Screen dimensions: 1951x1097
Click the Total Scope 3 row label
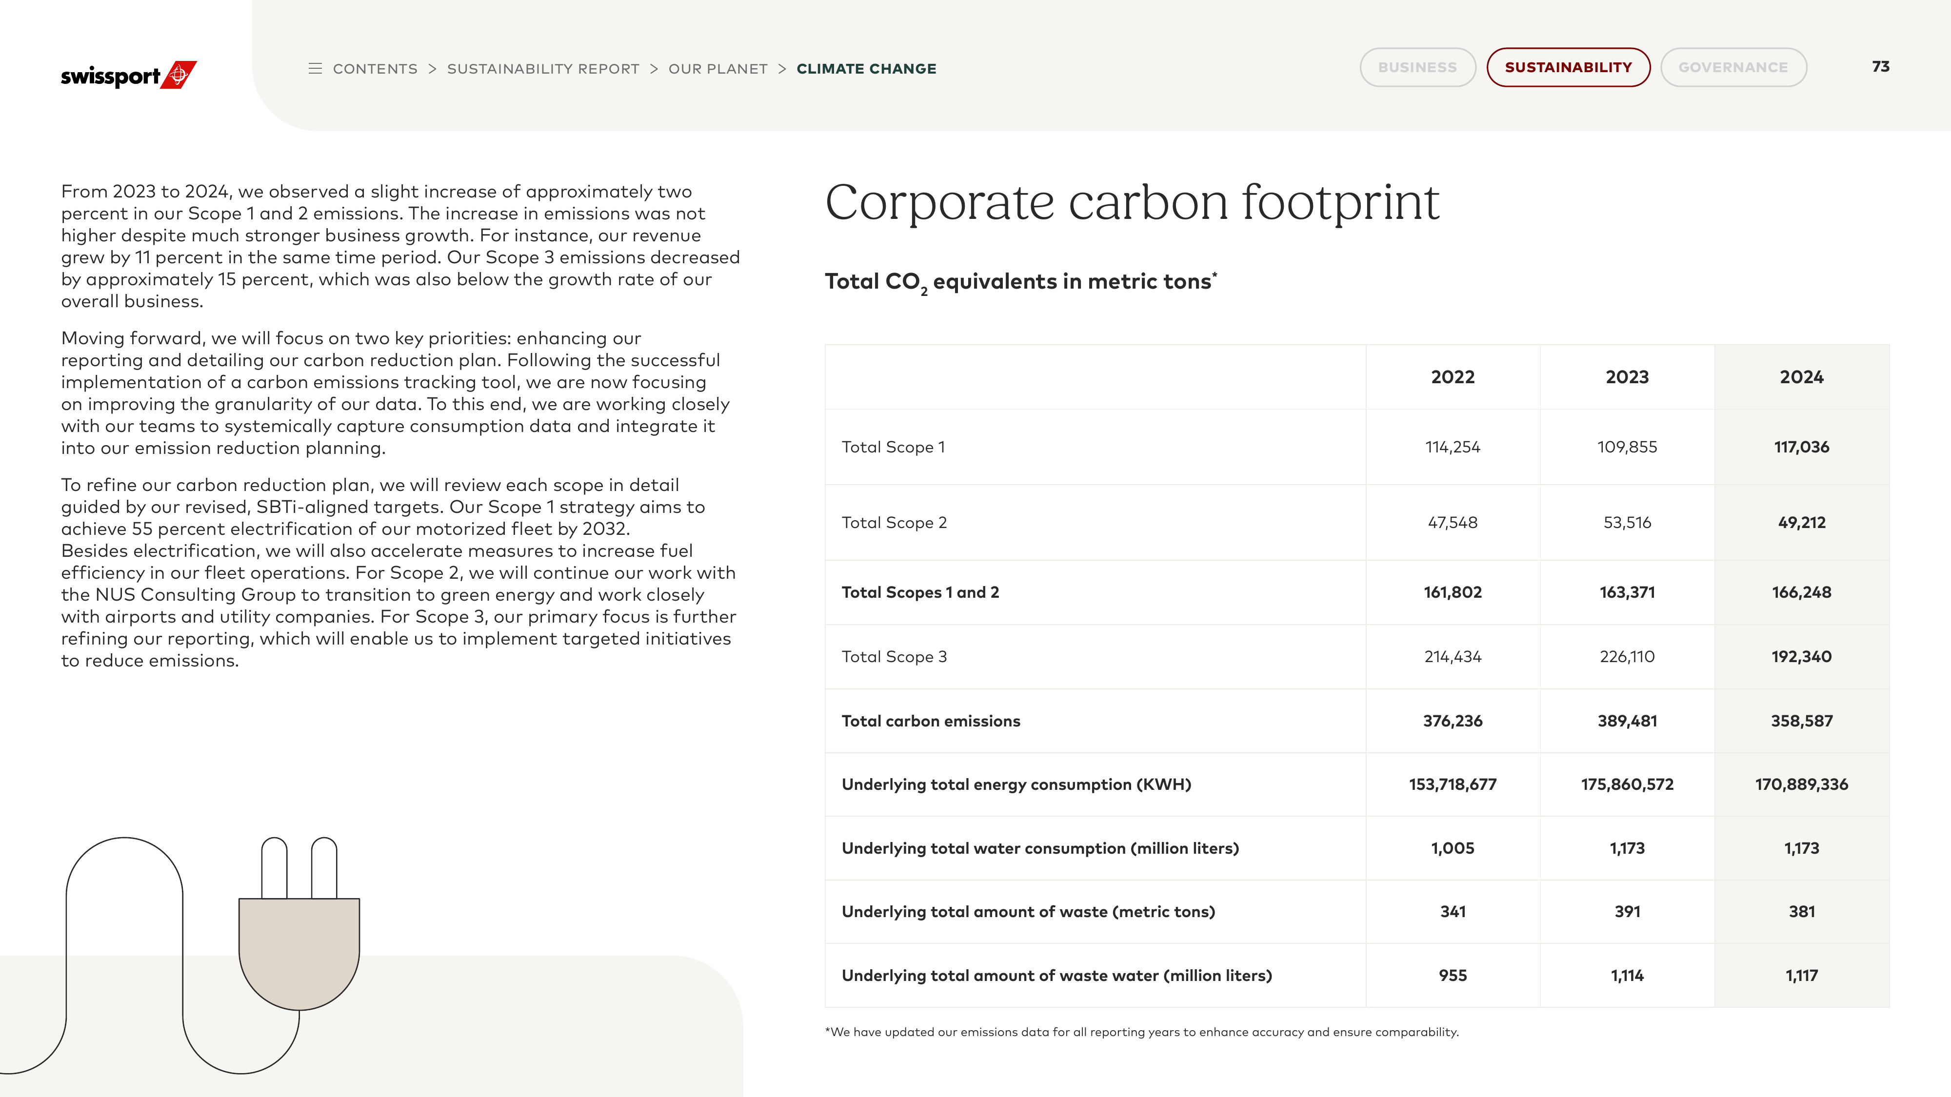click(894, 657)
